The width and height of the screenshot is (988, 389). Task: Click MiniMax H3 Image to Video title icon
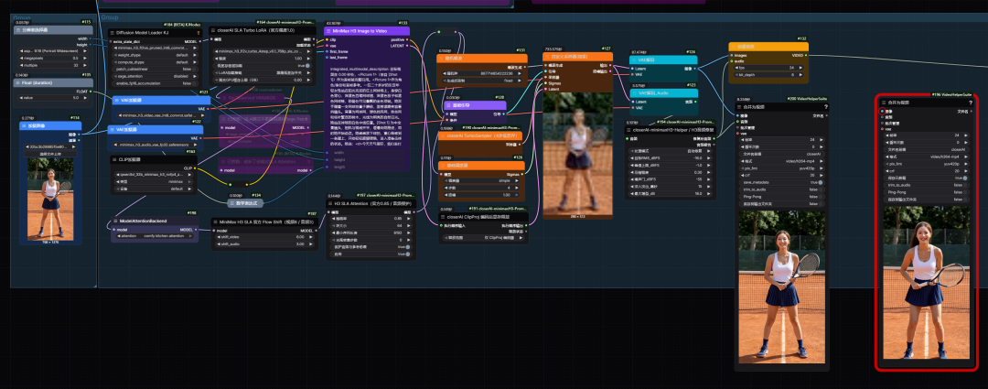[328, 30]
